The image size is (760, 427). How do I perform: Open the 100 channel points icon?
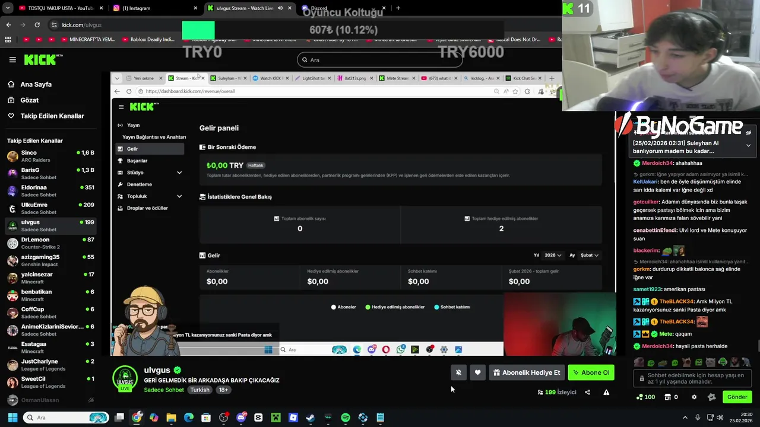pos(645,397)
